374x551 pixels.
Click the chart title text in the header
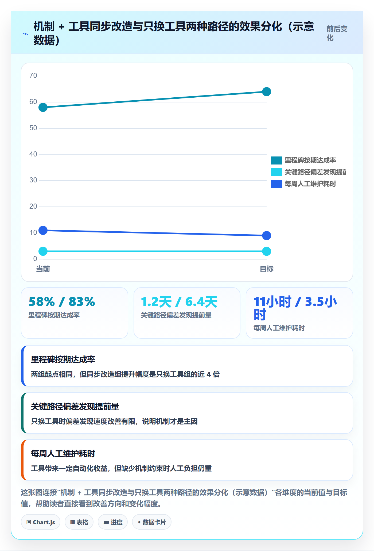pos(174,33)
